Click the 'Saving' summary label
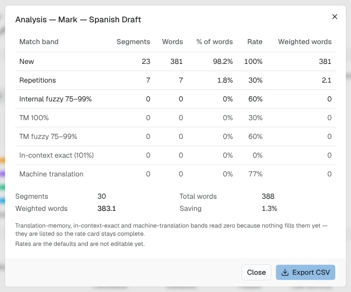The height and width of the screenshot is (292, 351). (191, 208)
